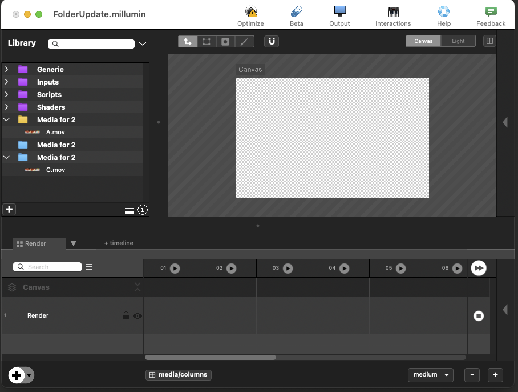This screenshot has width=518, height=392.
Task: Select the Render dashboard tab
Action: click(36, 243)
